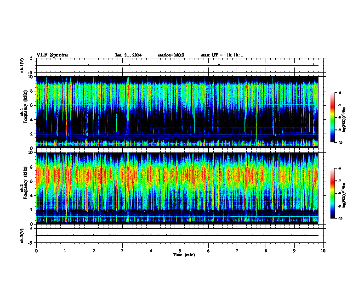Click the log(PSD) label of the lower color bar
The image size is (364, 281).
[x=344, y=196]
